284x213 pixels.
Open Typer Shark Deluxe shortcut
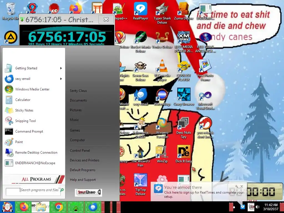point(162,13)
